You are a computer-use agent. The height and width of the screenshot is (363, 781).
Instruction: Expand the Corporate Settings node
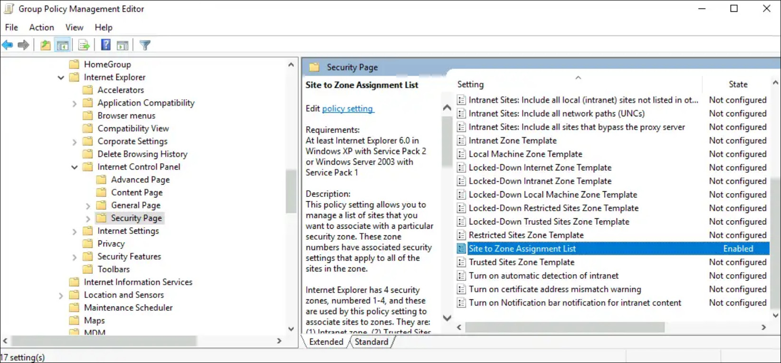coord(74,142)
